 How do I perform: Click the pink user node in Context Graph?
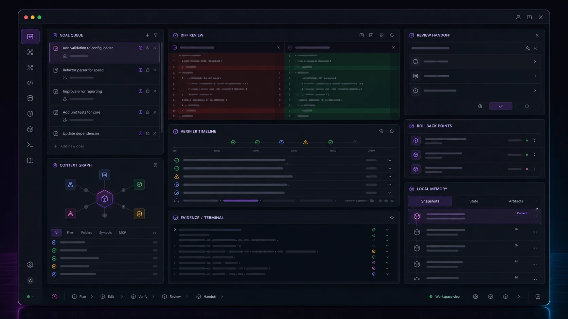point(70,214)
